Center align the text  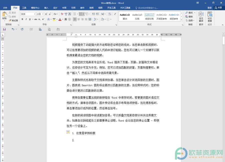click(x=79, y=19)
